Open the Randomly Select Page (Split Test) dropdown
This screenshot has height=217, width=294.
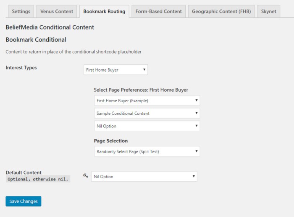[x=147, y=151]
